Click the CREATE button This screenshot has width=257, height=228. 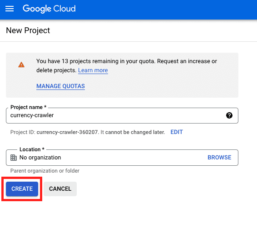[22, 189]
